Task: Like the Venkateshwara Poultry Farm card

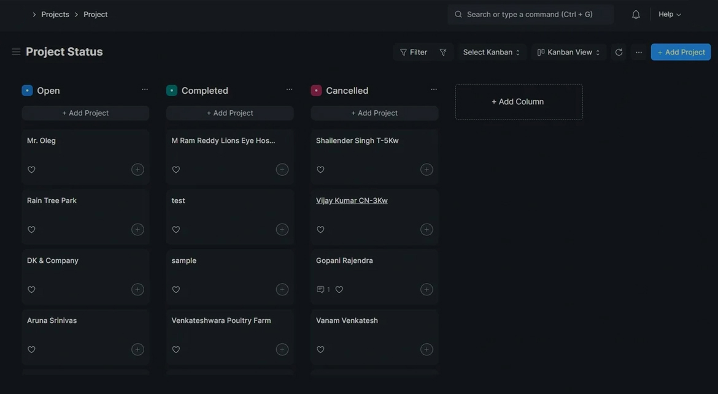Action: tap(176, 350)
